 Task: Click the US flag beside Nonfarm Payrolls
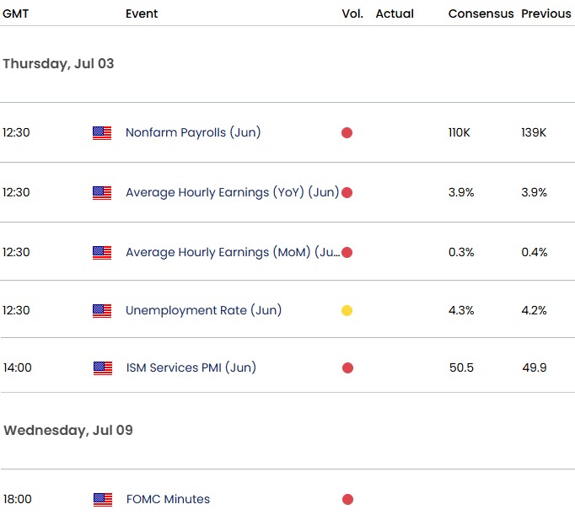(102, 132)
